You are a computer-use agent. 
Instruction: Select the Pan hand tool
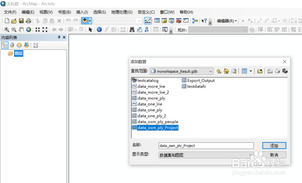click(x=21, y=30)
